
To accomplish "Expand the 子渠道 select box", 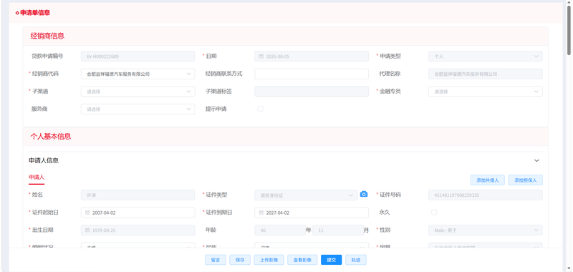I will pyautogui.click(x=138, y=92).
